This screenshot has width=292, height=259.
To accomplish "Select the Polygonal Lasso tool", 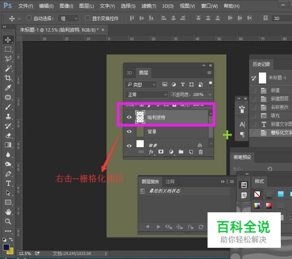I will pos(8,59).
